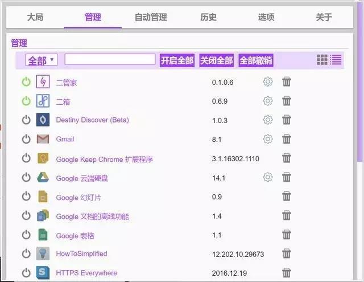Enable HTTPS Everywhere power toggle

pos(26,273)
